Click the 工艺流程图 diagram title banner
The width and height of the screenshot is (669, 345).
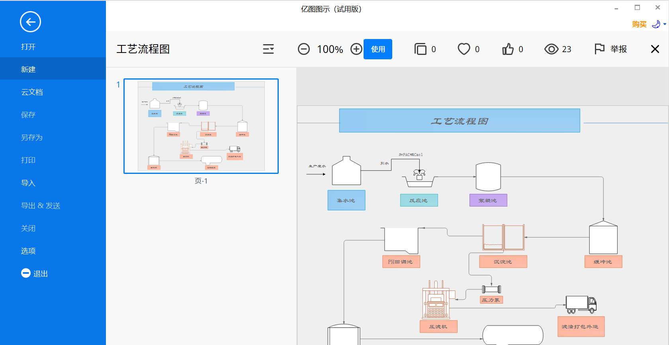point(460,121)
